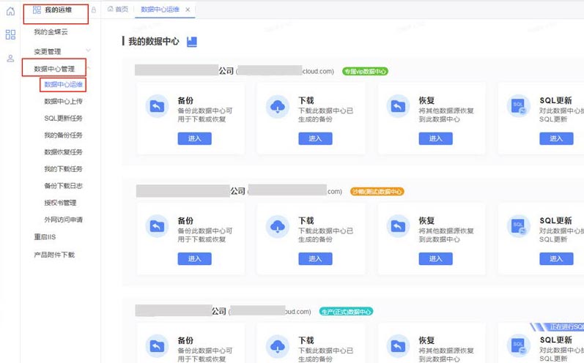Open the book icon next to 我的数据中心
The image size is (584, 363).
[192, 42]
